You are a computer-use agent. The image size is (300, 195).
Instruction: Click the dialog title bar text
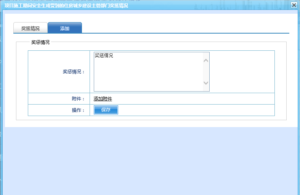click(66, 5)
